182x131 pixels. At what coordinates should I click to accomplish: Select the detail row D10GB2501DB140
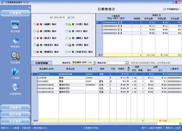click(106, 92)
